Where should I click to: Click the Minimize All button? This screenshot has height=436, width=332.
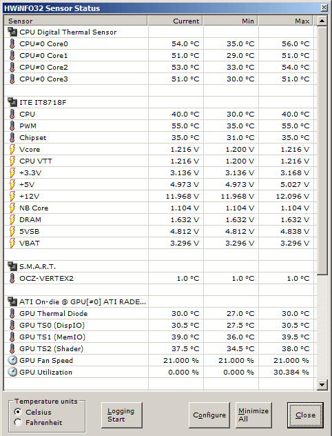coord(253,415)
